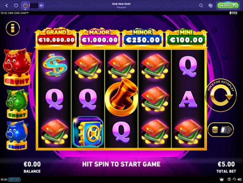
Task: Click the Mini jackpot panel
Action: [x=186, y=38]
